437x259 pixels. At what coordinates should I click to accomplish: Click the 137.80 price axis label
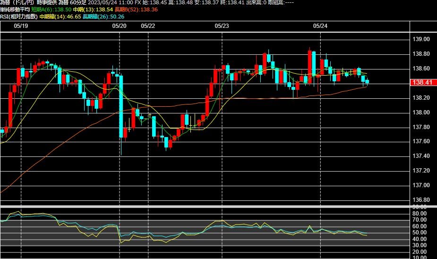click(421, 127)
